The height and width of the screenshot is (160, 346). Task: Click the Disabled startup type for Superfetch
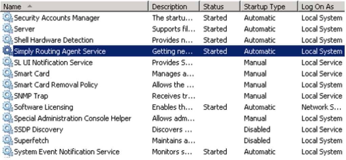point(257,141)
